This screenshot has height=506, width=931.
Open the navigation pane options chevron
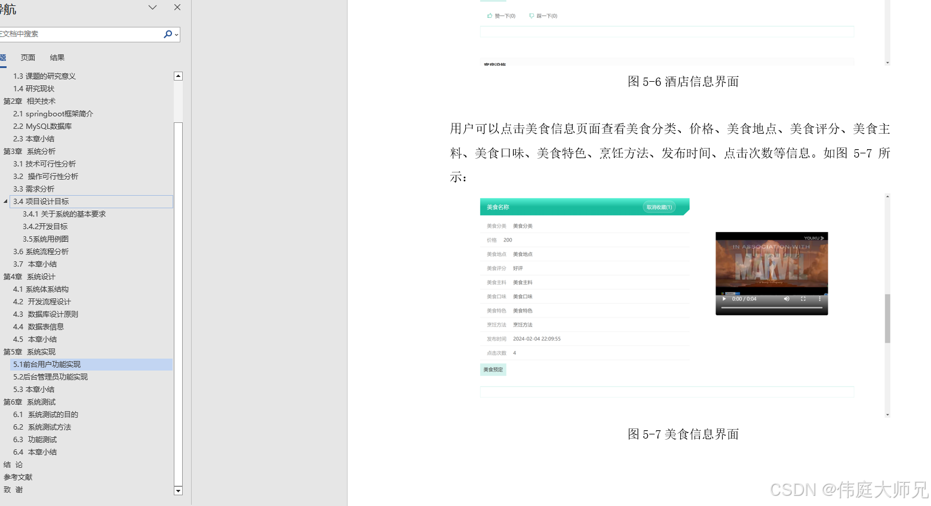[x=152, y=7]
